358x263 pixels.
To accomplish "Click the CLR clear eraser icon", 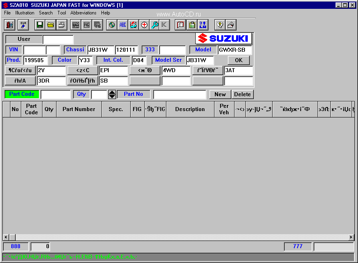I will (x=23, y=25).
